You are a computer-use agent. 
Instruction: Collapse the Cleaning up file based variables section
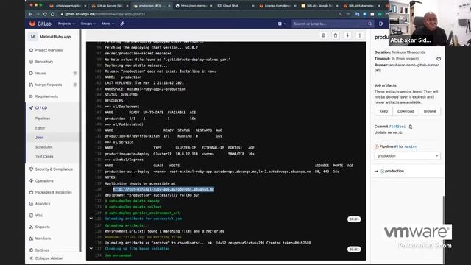pyautogui.click(x=91, y=249)
